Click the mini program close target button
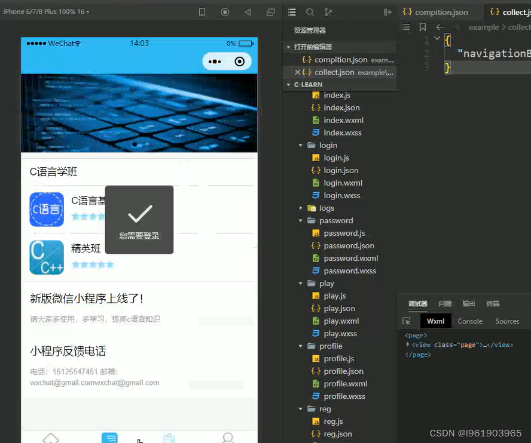The image size is (531, 443). click(x=239, y=61)
